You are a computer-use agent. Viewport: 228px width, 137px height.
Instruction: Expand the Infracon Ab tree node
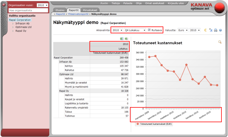[x=13, y=24]
